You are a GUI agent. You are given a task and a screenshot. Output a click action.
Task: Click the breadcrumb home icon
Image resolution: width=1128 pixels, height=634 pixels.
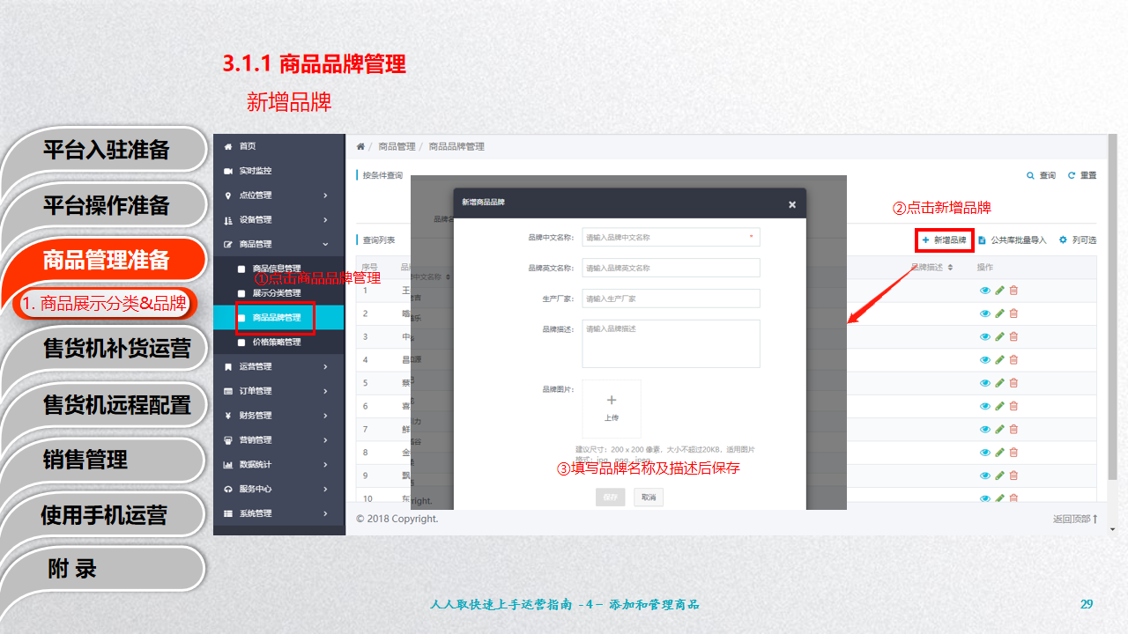(x=360, y=146)
